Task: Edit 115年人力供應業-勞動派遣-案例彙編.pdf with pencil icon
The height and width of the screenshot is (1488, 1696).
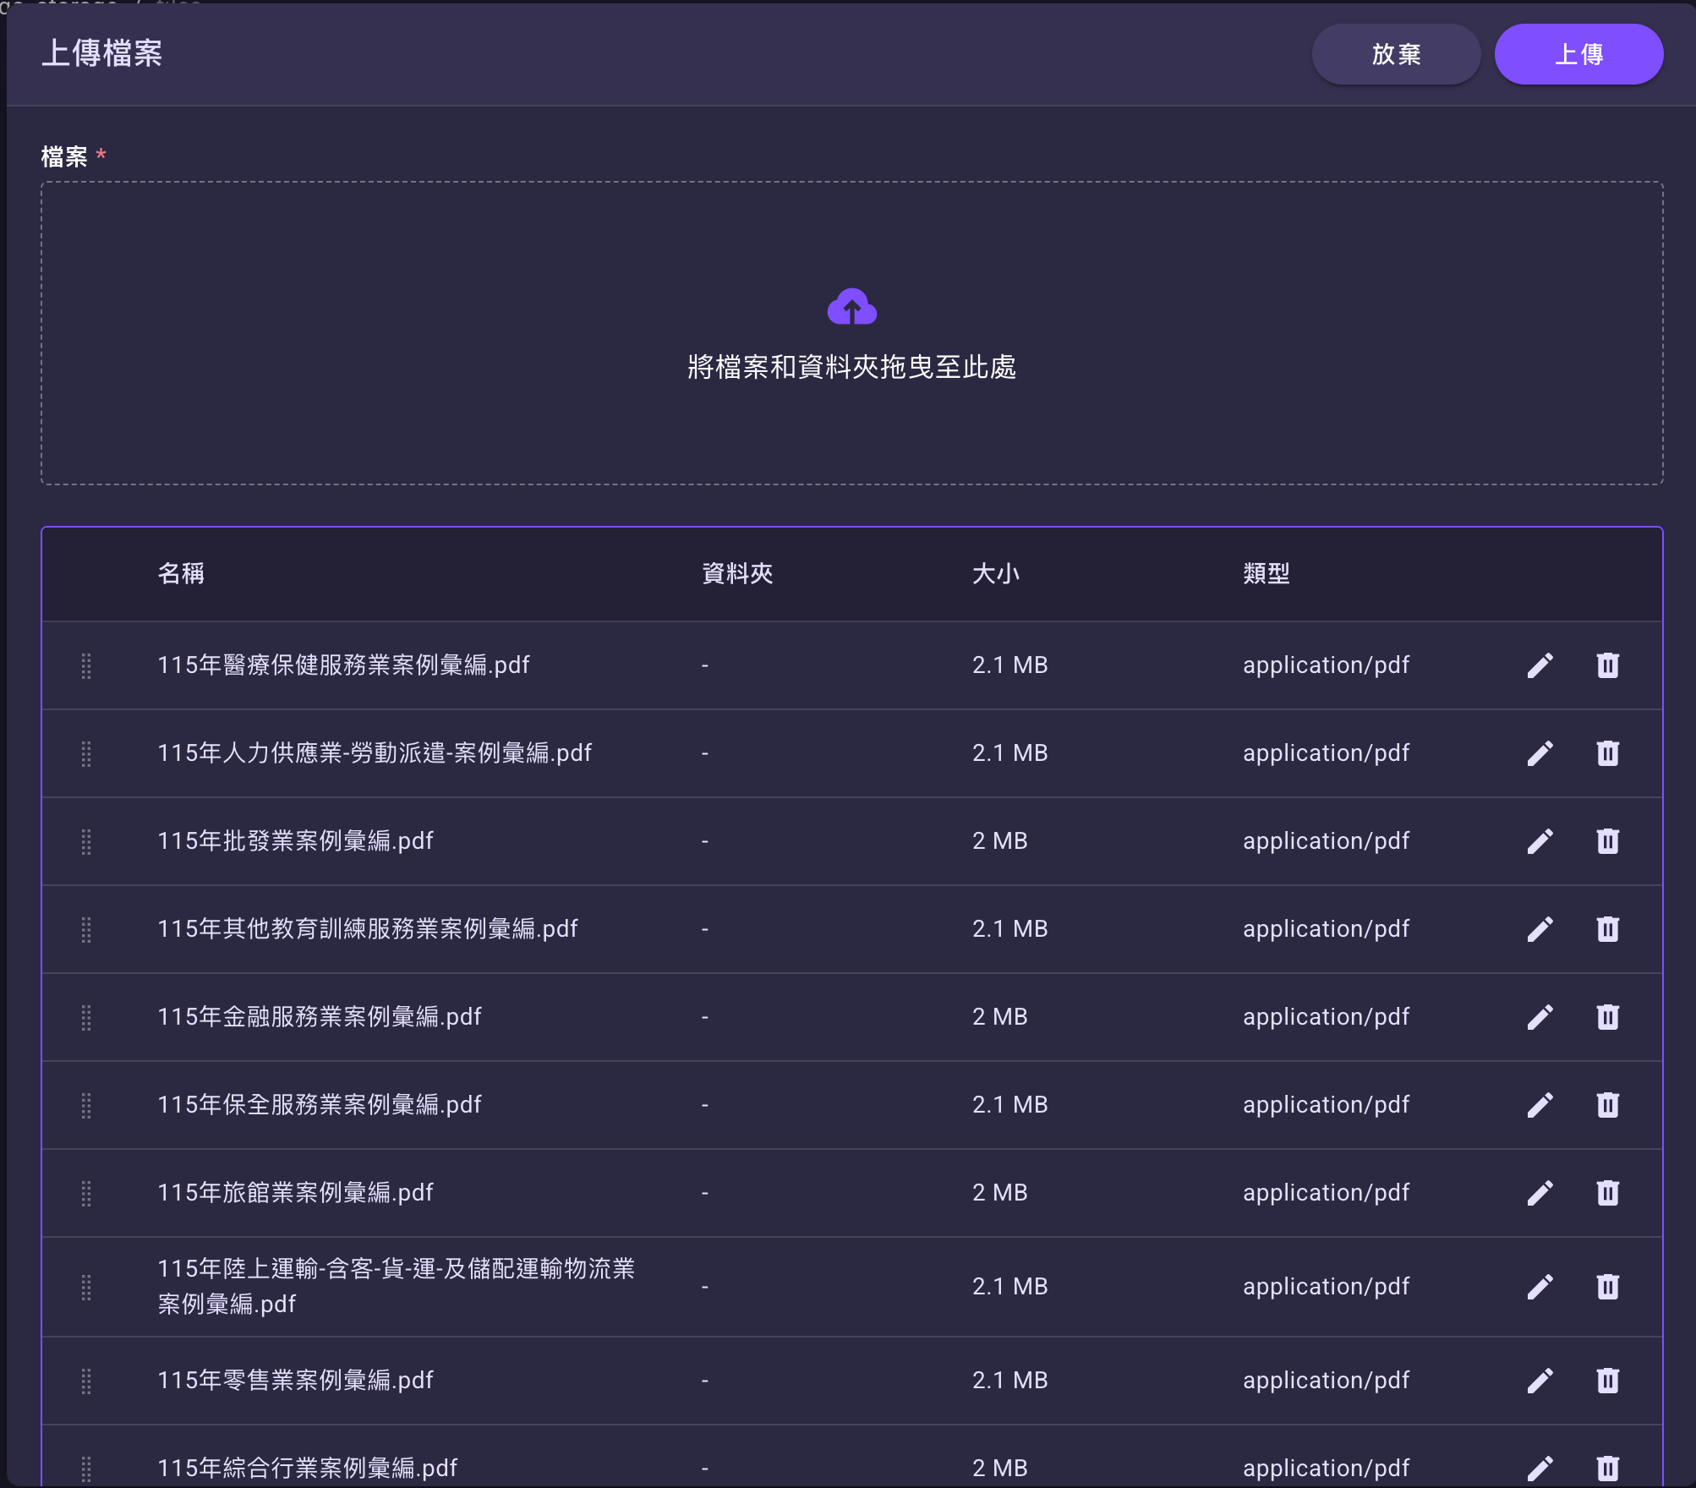Action: click(x=1540, y=753)
